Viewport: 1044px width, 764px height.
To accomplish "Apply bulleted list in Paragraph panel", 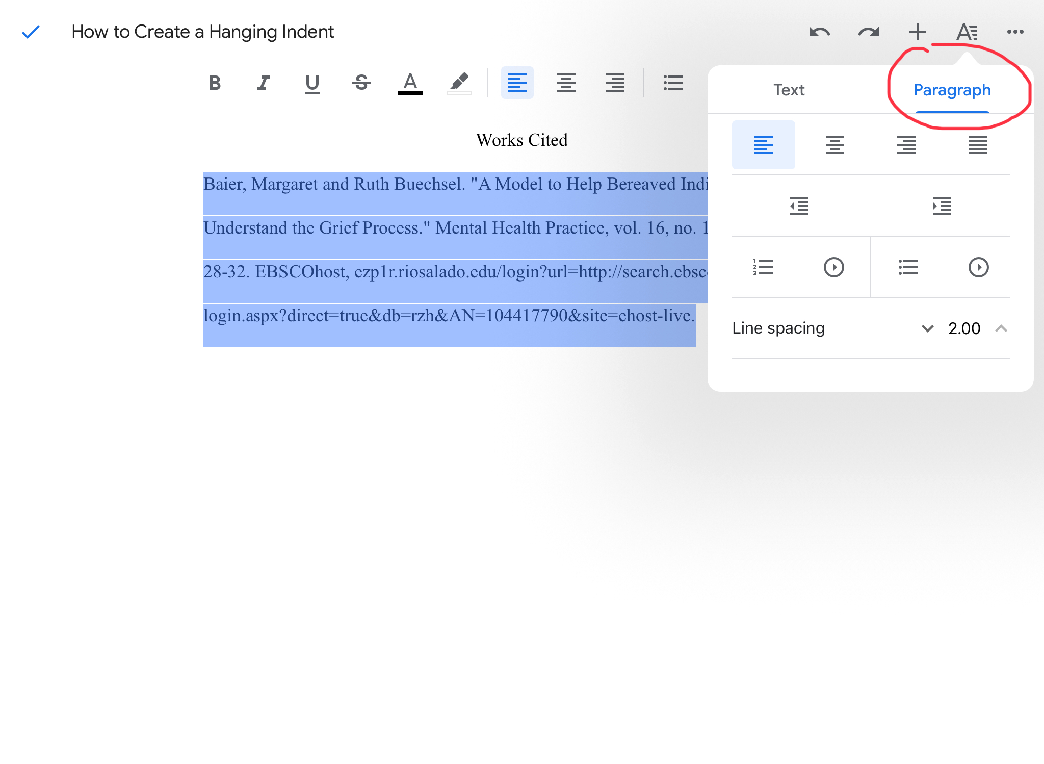I will coord(908,267).
